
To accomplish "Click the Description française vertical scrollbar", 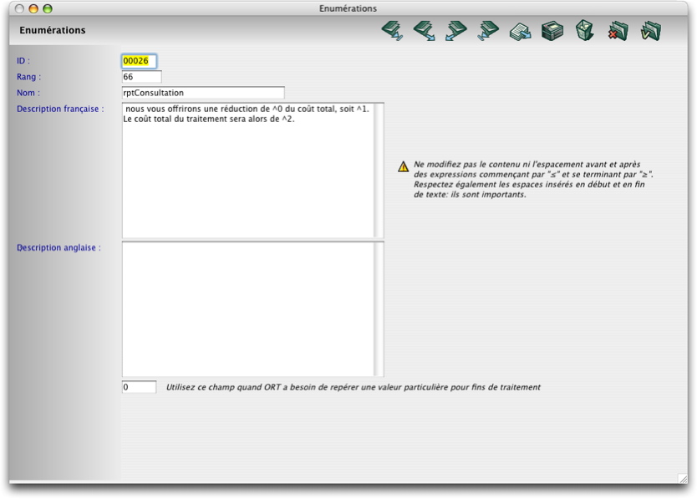I will (x=379, y=171).
